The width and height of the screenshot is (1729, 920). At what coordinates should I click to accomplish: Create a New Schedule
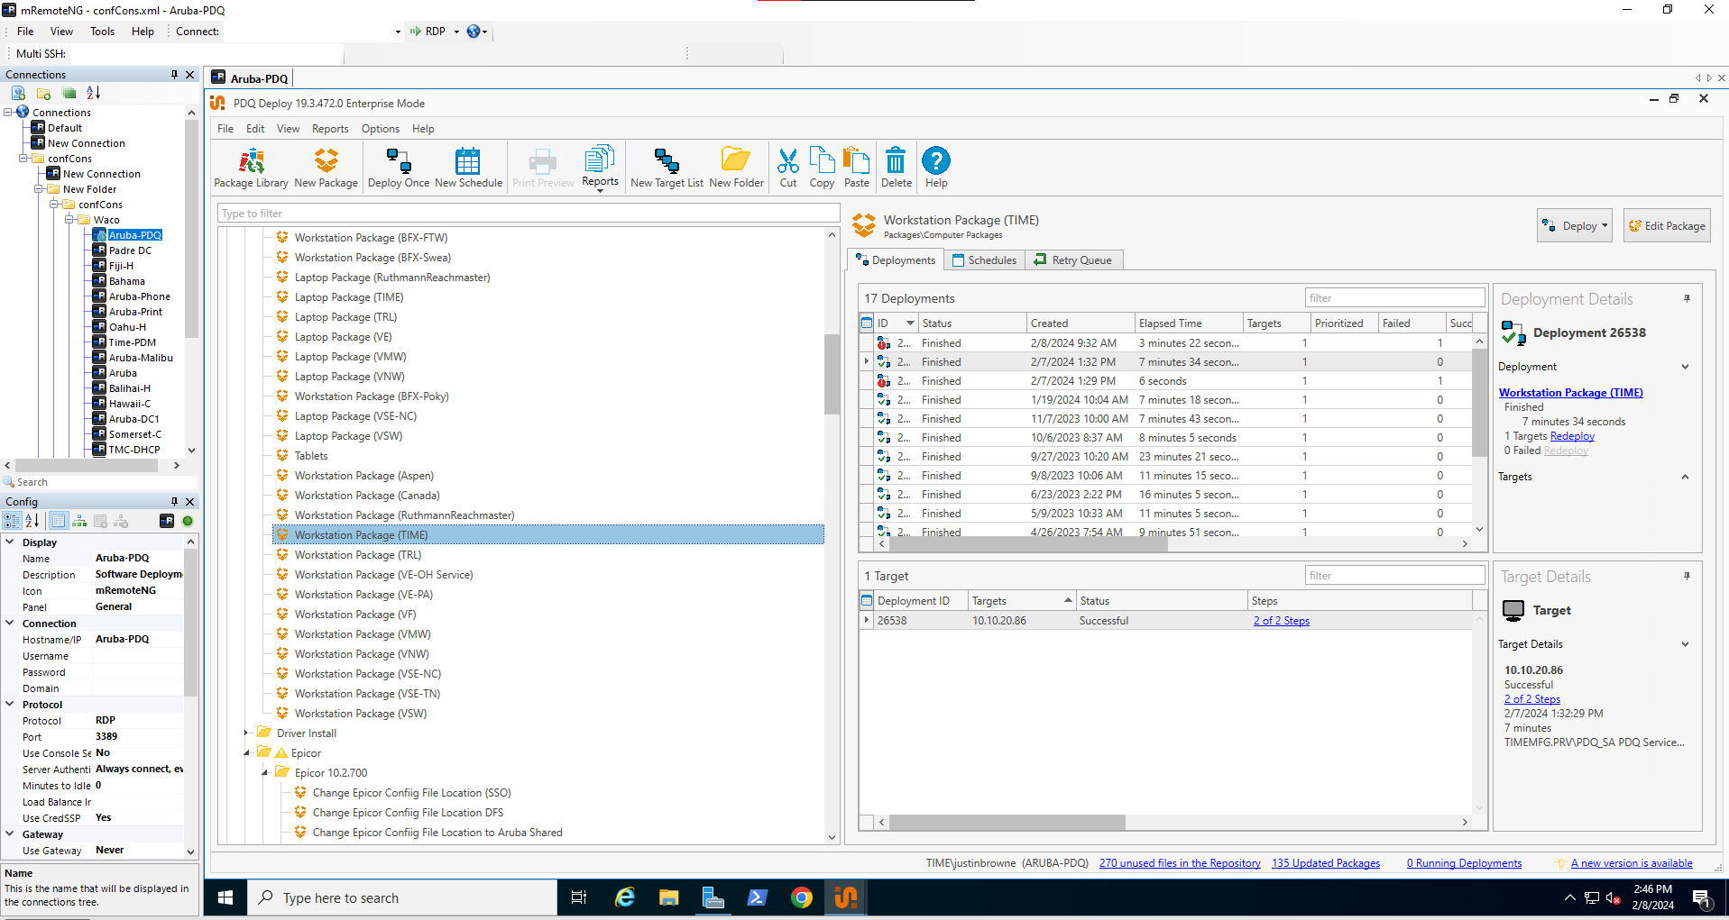tap(468, 168)
